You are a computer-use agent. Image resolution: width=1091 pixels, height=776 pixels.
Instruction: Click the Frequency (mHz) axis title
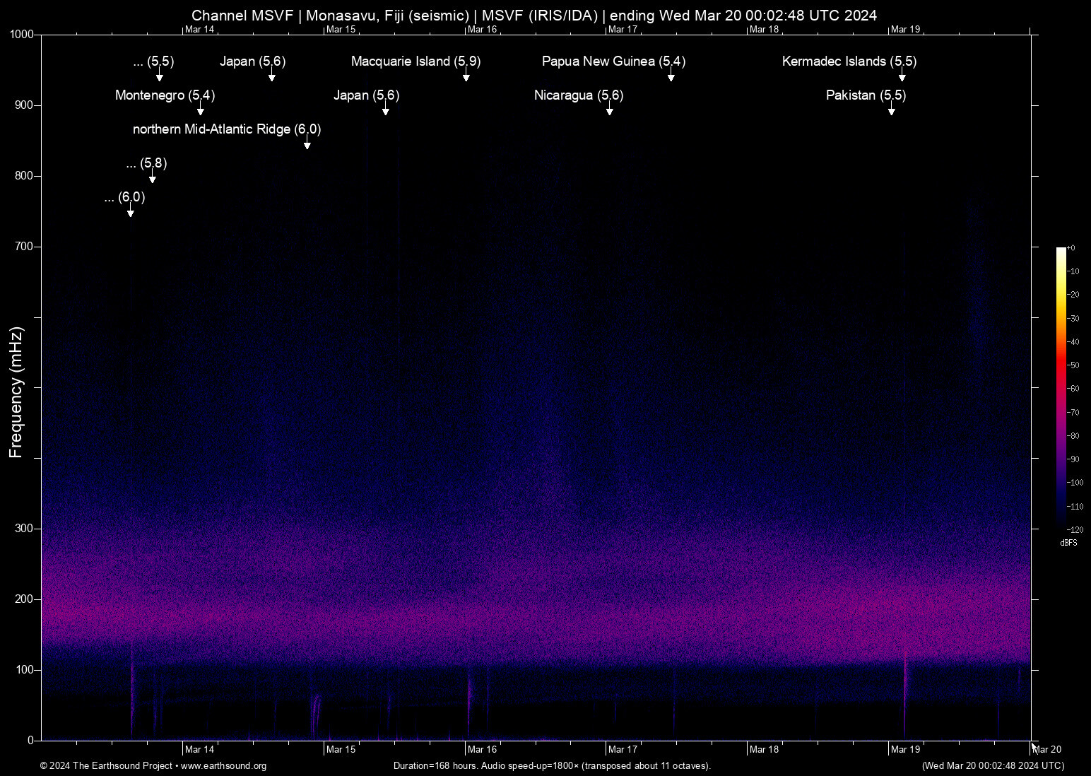(x=16, y=392)
